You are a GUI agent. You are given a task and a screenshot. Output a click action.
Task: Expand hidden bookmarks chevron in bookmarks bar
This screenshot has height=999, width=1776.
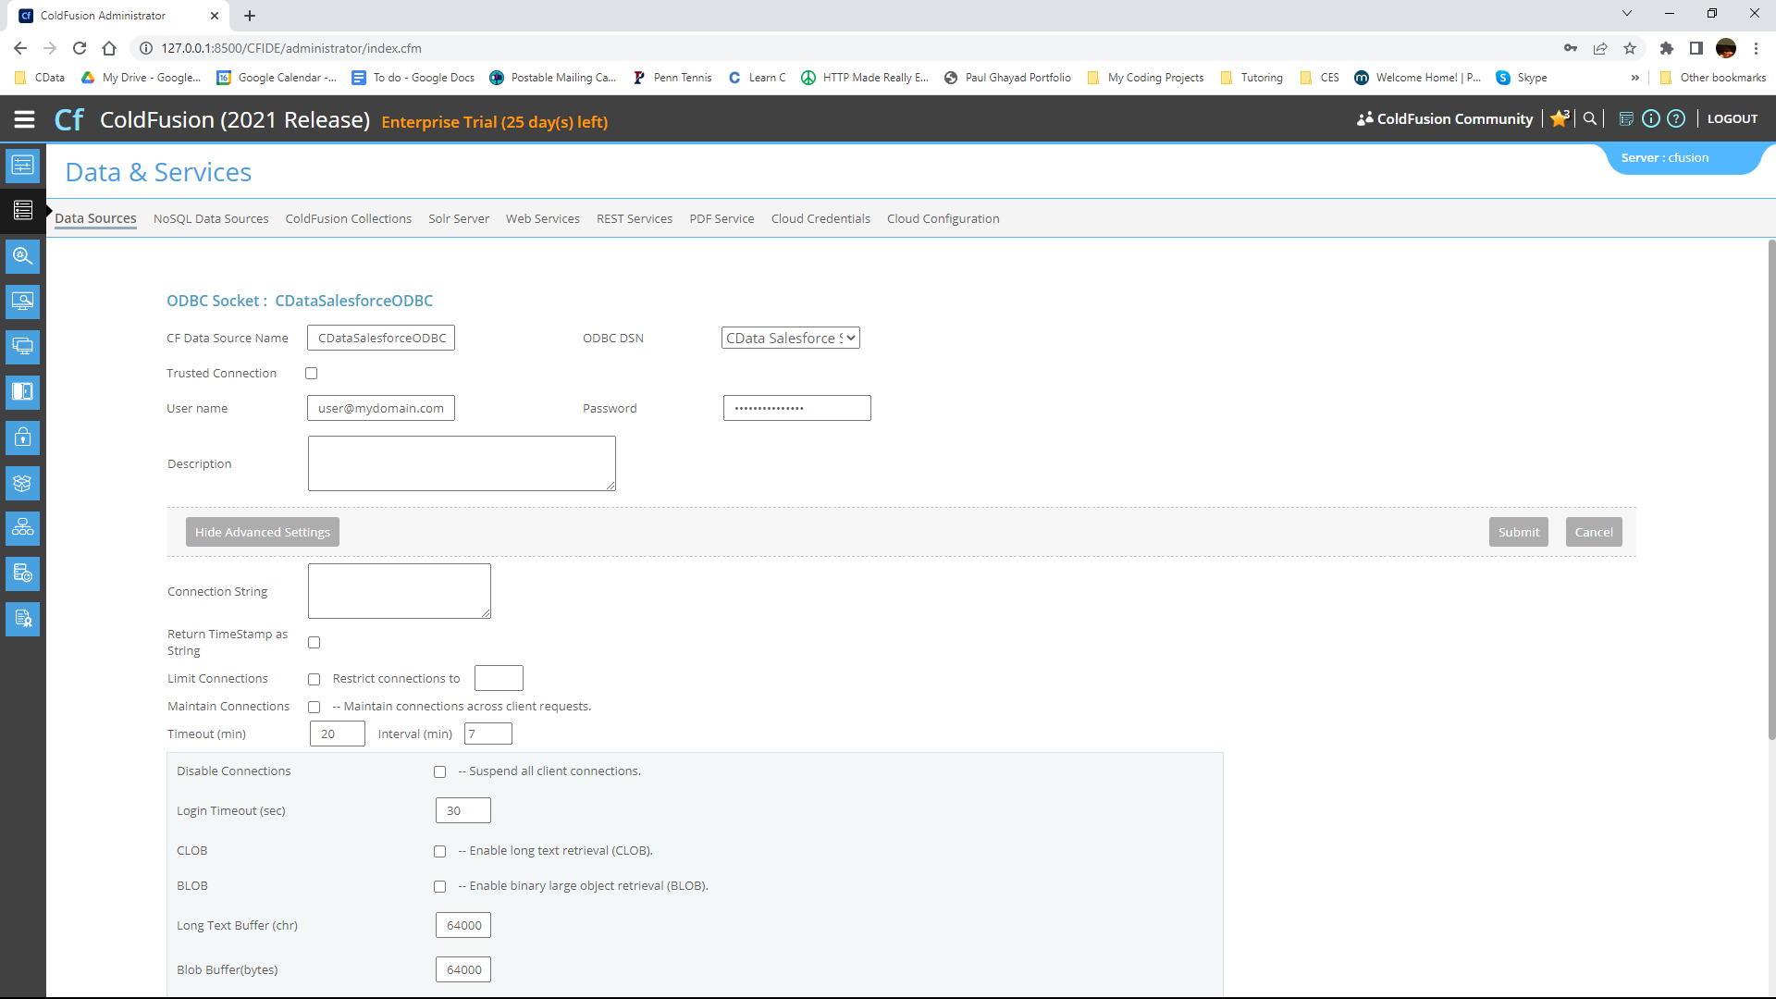tap(1635, 78)
